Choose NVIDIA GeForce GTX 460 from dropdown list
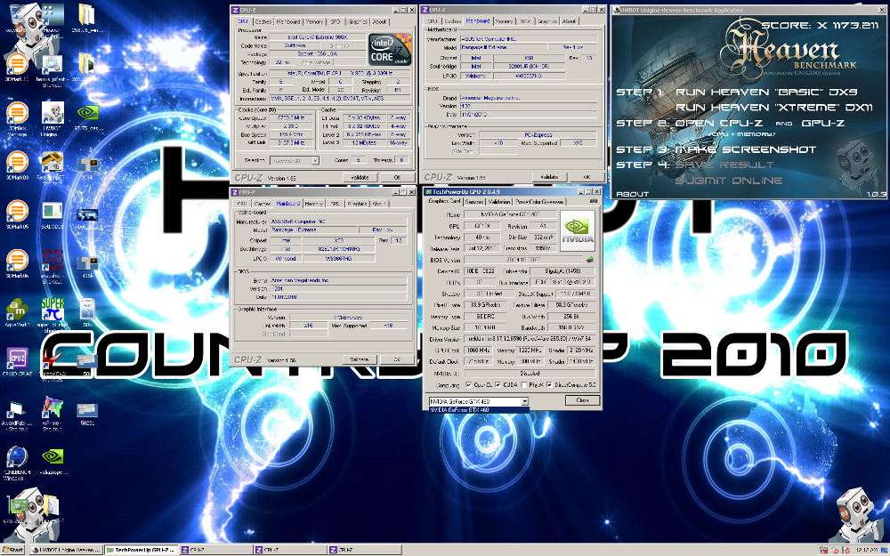890x556 pixels. [x=479, y=409]
